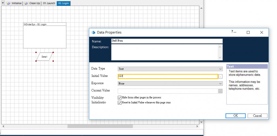Image resolution: width=277 pixels, height=136 pixels.
Task: Click the horizontal scrollbar thumb
Action: pos(100,126)
